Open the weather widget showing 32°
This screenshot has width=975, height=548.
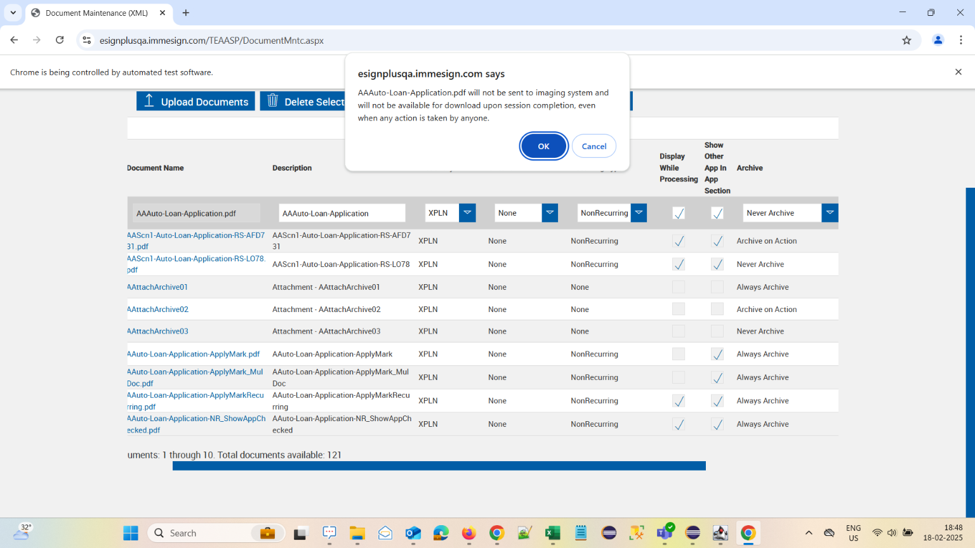(23, 532)
